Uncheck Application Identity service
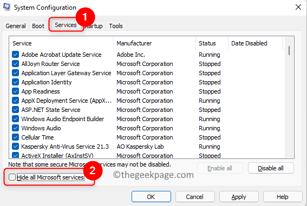Image resolution: width=307 pixels, height=206 pixels. (x=15, y=82)
